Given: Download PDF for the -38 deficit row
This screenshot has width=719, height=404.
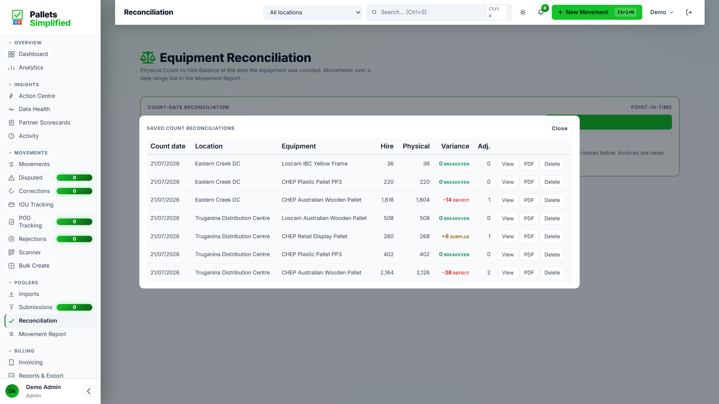Looking at the screenshot, I should pos(529,273).
